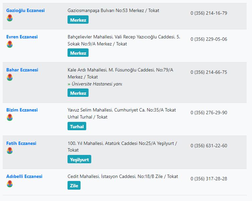The height and width of the screenshot is (201, 252).
Task: Click phone number 0 (356) 214-16-79
Action: pyautogui.click(x=209, y=13)
